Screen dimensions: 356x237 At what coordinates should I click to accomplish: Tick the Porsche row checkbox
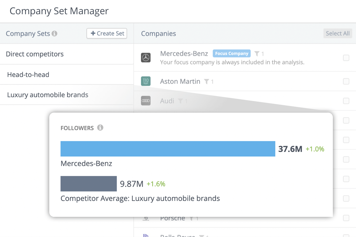(x=346, y=218)
